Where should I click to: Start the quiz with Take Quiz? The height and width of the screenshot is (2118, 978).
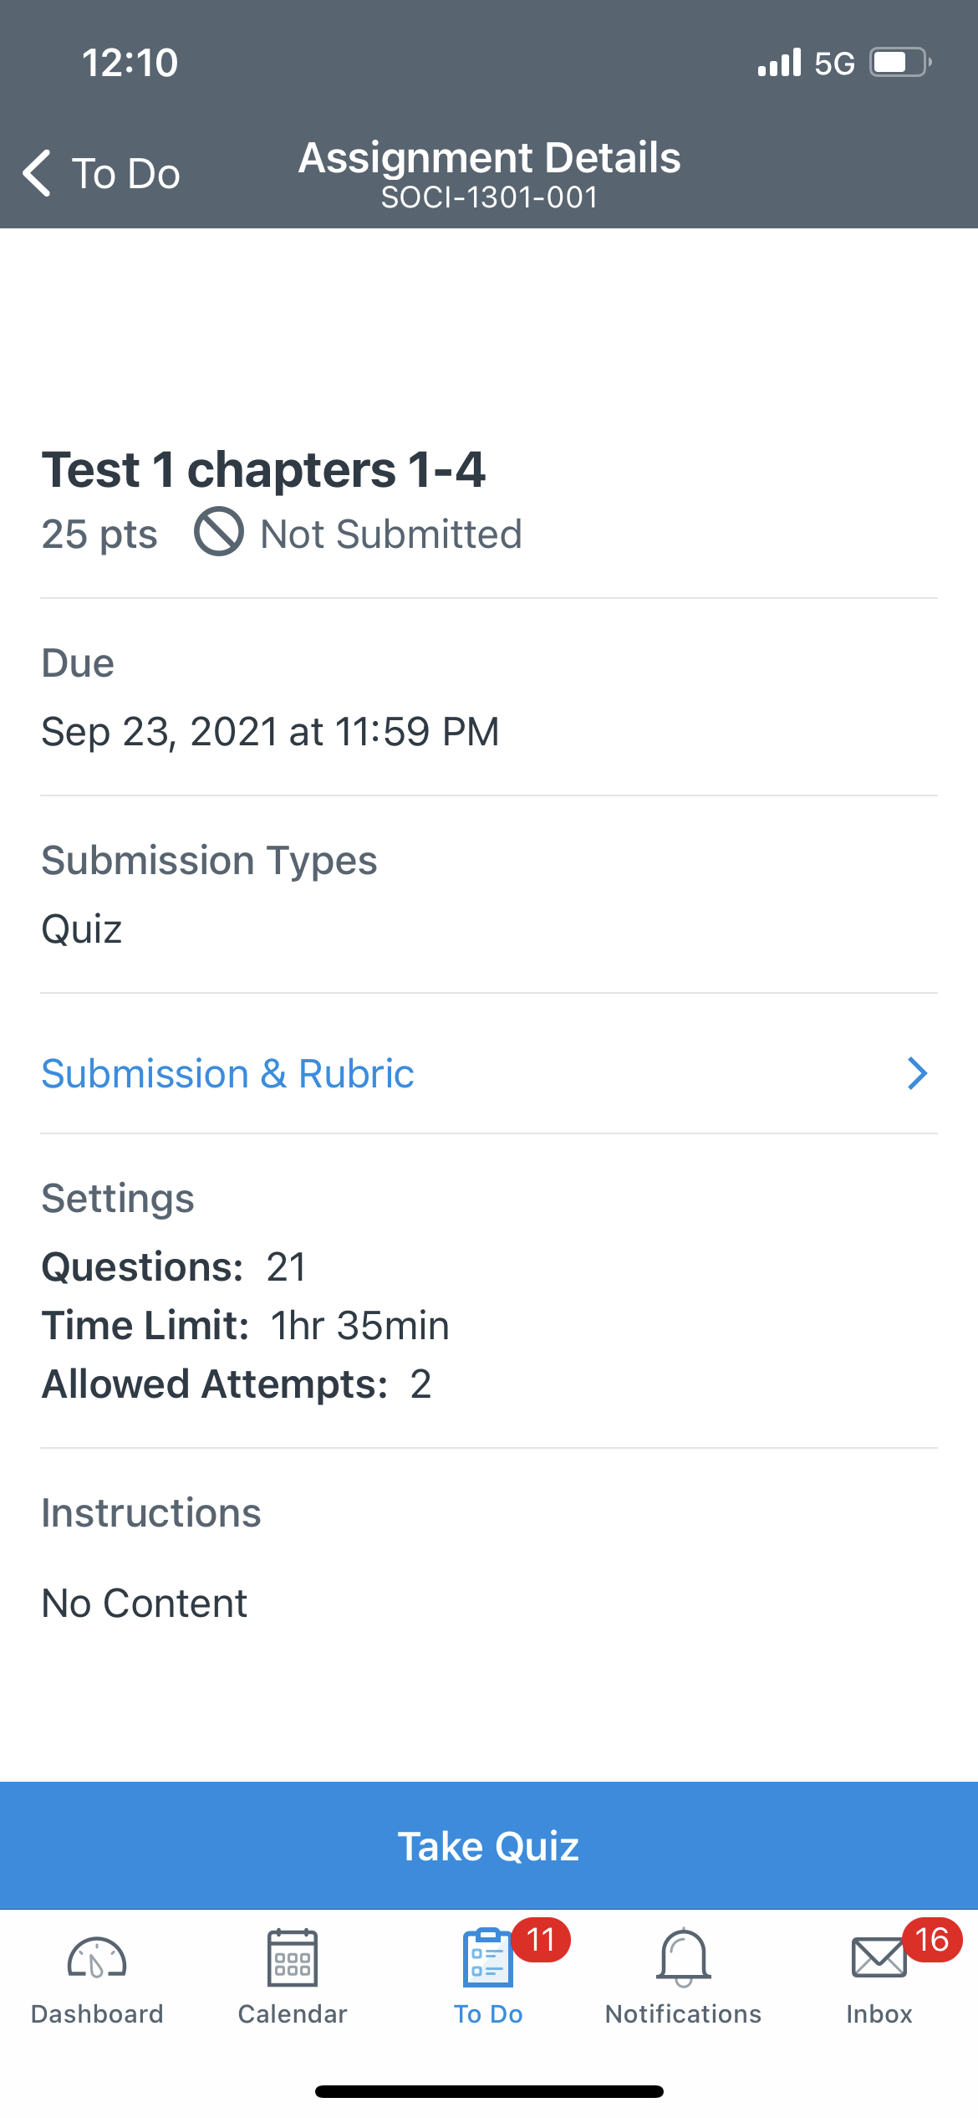point(489,1845)
